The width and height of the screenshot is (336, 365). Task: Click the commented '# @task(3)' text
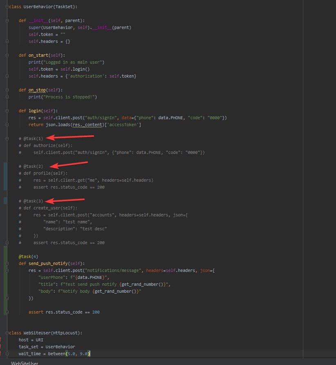pyautogui.click(x=31, y=201)
